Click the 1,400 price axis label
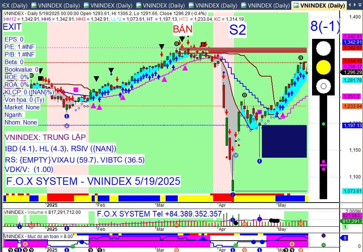The height and width of the screenshot is (252, 363). (355, 17)
